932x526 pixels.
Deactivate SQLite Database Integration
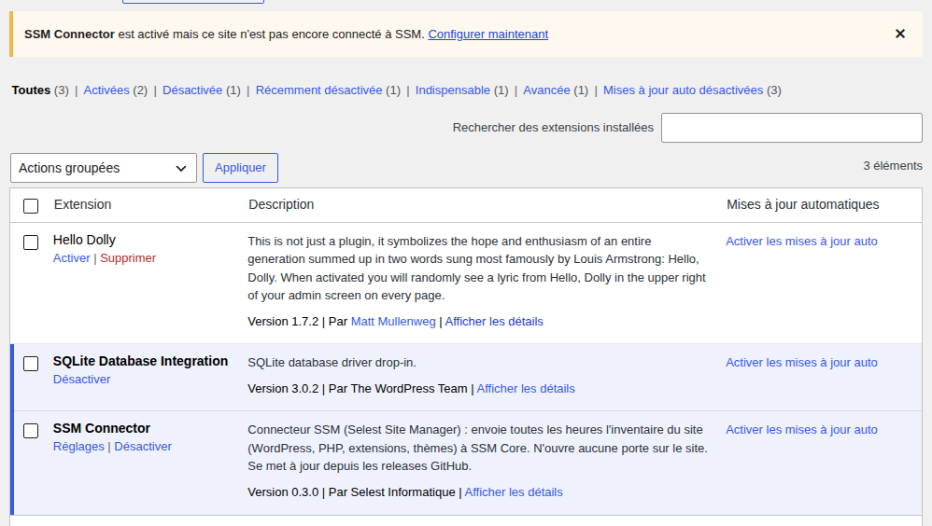click(81, 380)
